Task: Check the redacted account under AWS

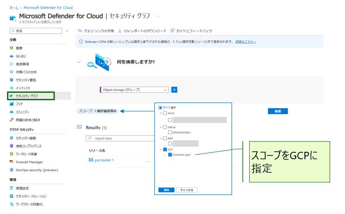Action: click(x=170, y=143)
